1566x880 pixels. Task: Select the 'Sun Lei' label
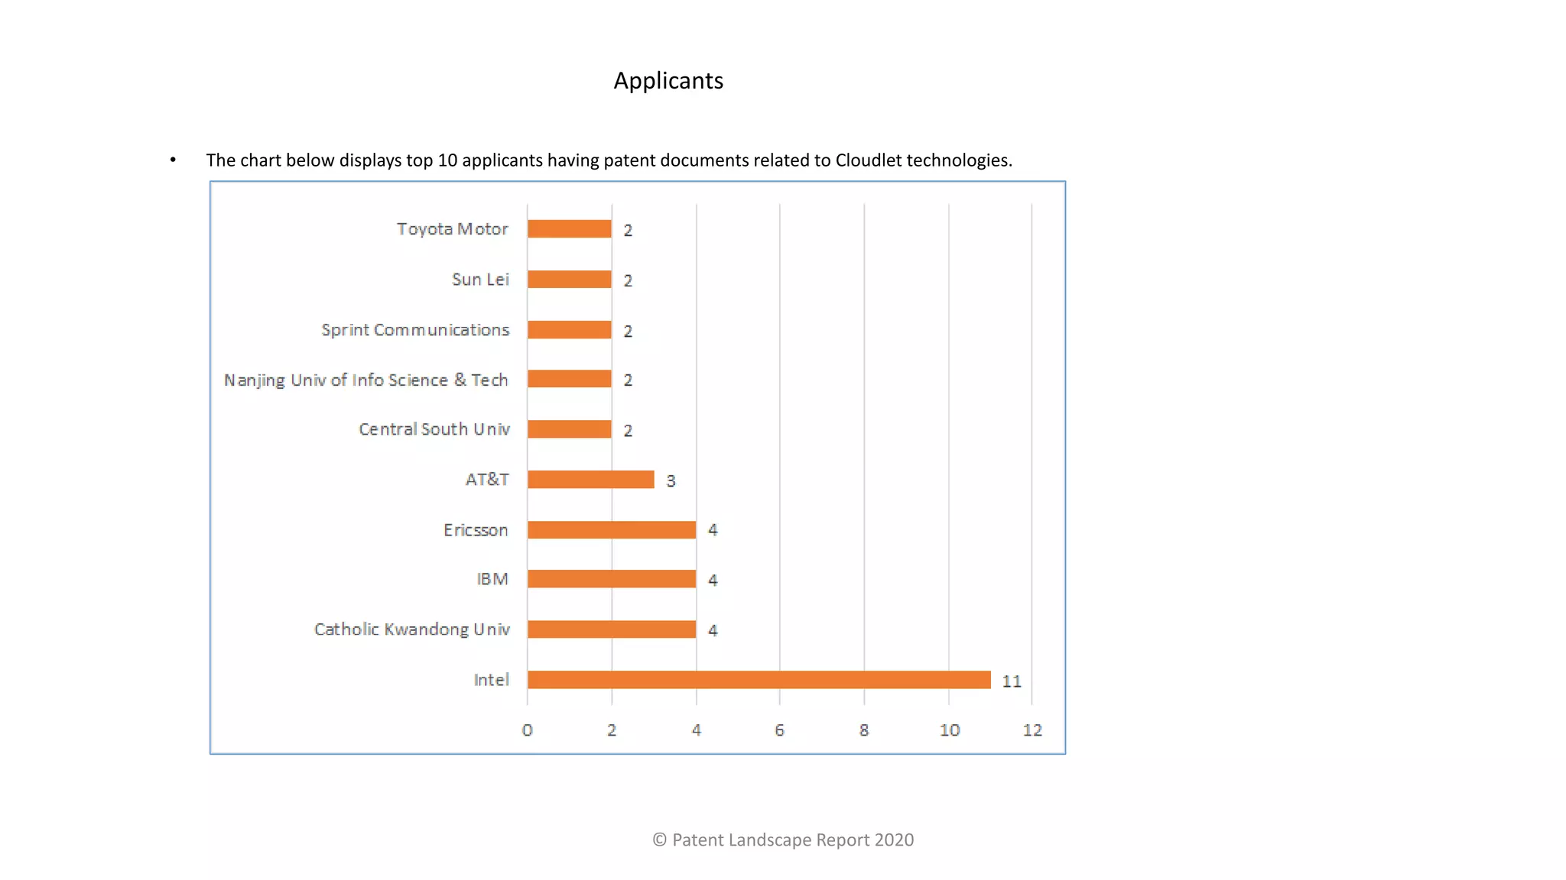click(x=480, y=280)
